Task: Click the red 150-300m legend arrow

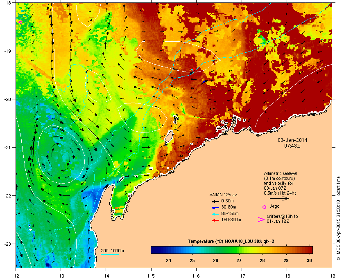Action: click(x=216, y=220)
